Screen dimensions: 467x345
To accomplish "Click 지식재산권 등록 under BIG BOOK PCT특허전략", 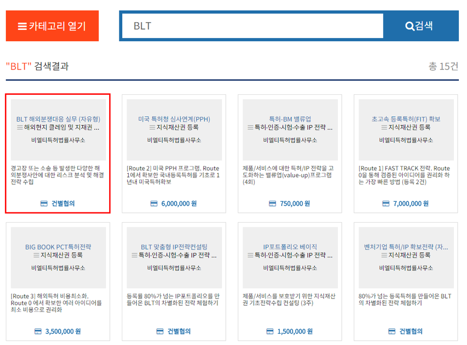I will click(x=62, y=255).
